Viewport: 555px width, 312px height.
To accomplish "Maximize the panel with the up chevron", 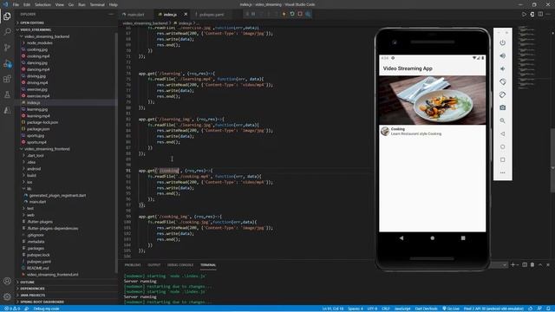I will (540, 264).
